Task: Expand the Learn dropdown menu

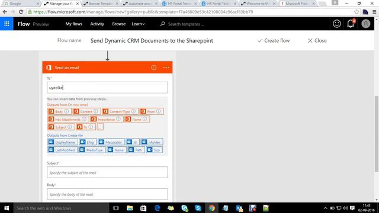Action: pos(138,24)
